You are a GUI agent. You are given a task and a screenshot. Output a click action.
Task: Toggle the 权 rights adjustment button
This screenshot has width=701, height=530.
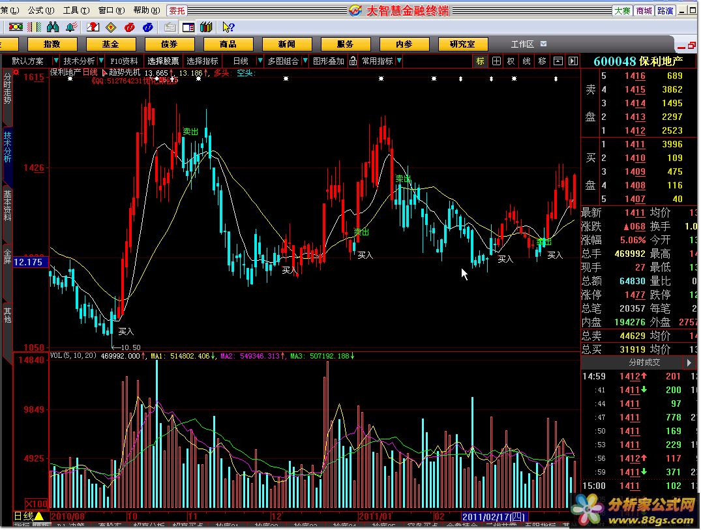point(511,61)
